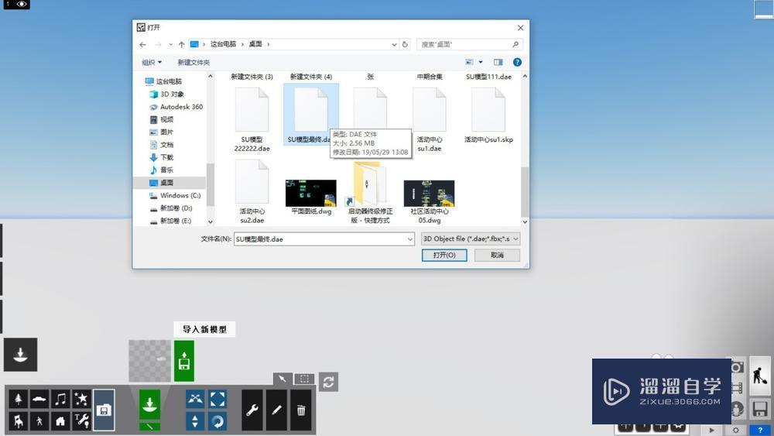774x436 pixels.
Task: Select 新加卷 (D:) drive
Action: pyautogui.click(x=176, y=208)
